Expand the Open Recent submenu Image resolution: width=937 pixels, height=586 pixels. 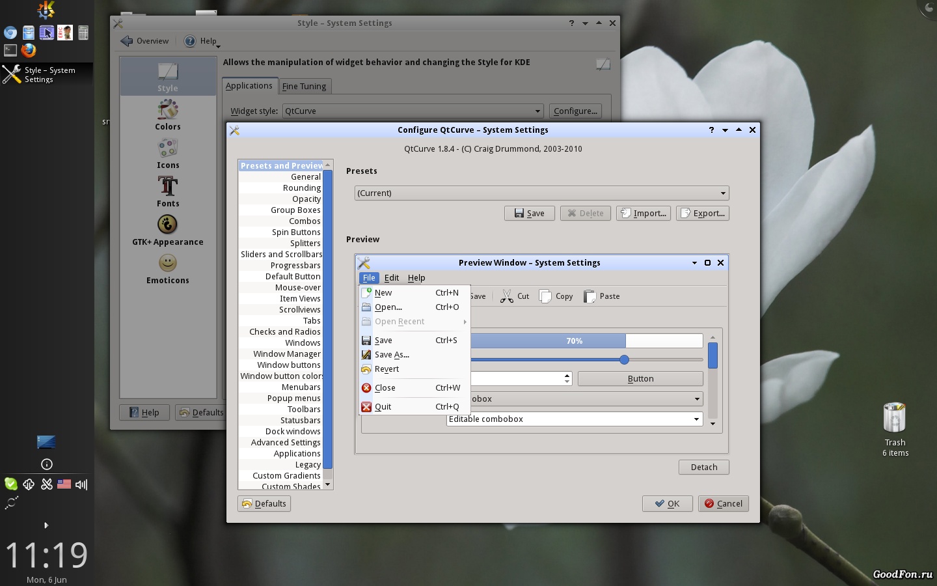point(414,322)
